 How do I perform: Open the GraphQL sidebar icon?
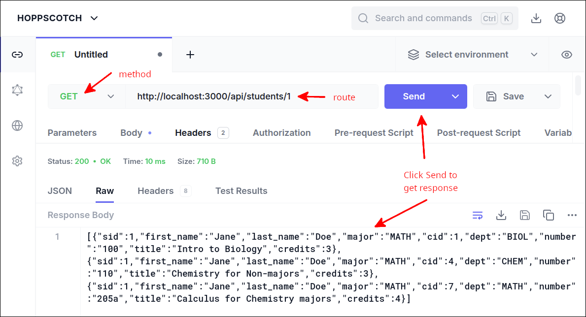tap(18, 90)
